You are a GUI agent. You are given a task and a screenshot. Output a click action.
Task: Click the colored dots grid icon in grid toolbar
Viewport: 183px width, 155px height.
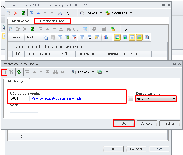click(85, 29)
